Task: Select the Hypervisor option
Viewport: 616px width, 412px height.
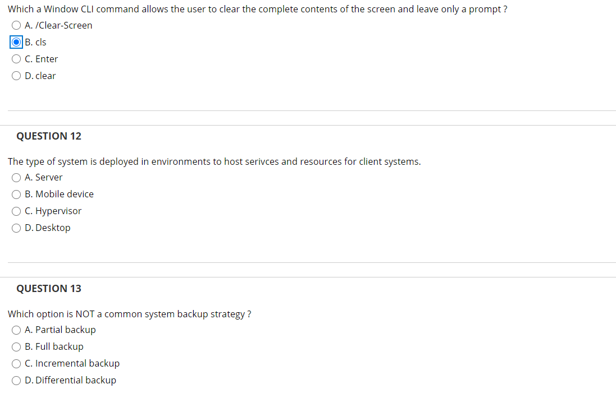Action: click(x=16, y=211)
